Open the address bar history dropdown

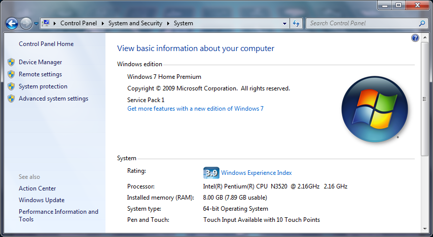click(284, 24)
